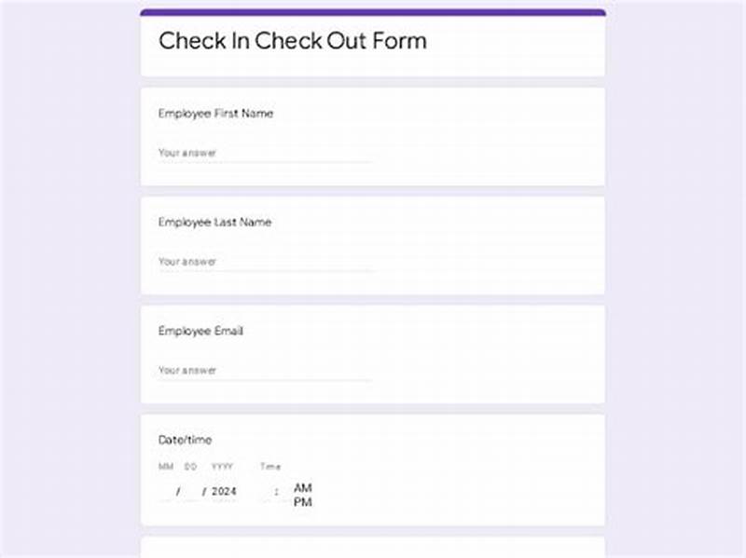Click the purple header bar of the form
Image resolution: width=746 pixels, height=558 pixels.
(373, 11)
